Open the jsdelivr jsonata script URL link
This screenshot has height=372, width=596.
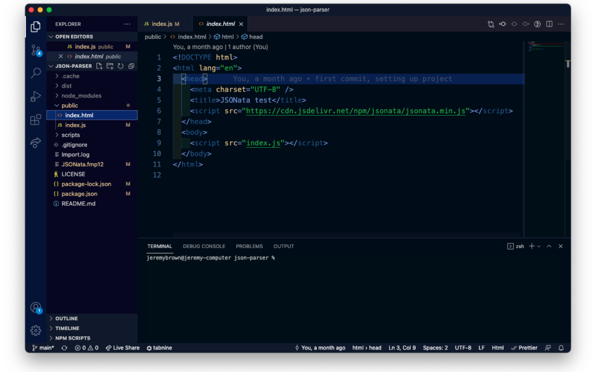(x=356, y=111)
